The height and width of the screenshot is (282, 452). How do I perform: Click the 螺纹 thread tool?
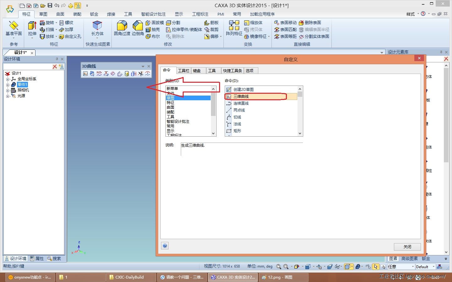point(66,23)
